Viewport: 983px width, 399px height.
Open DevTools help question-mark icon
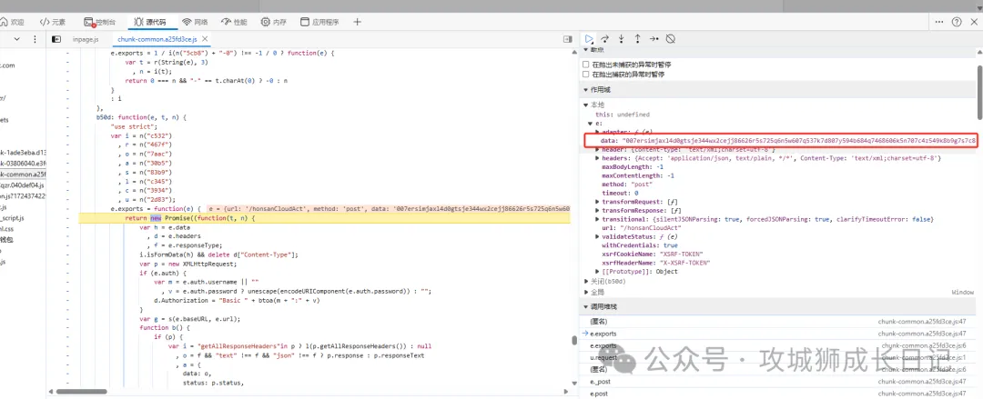point(957,21)
